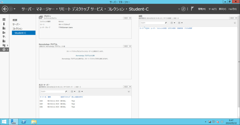Select コレクション in the navigation pane
240x125 pixels.
[17, 29]
